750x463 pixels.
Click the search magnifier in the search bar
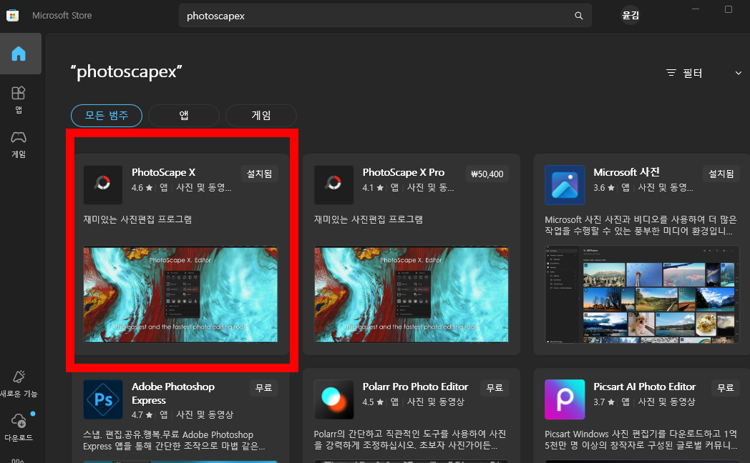click(x=578, y=15)
